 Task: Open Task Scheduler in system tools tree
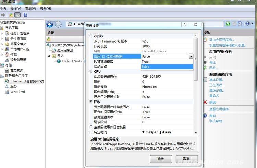[20, 33]
